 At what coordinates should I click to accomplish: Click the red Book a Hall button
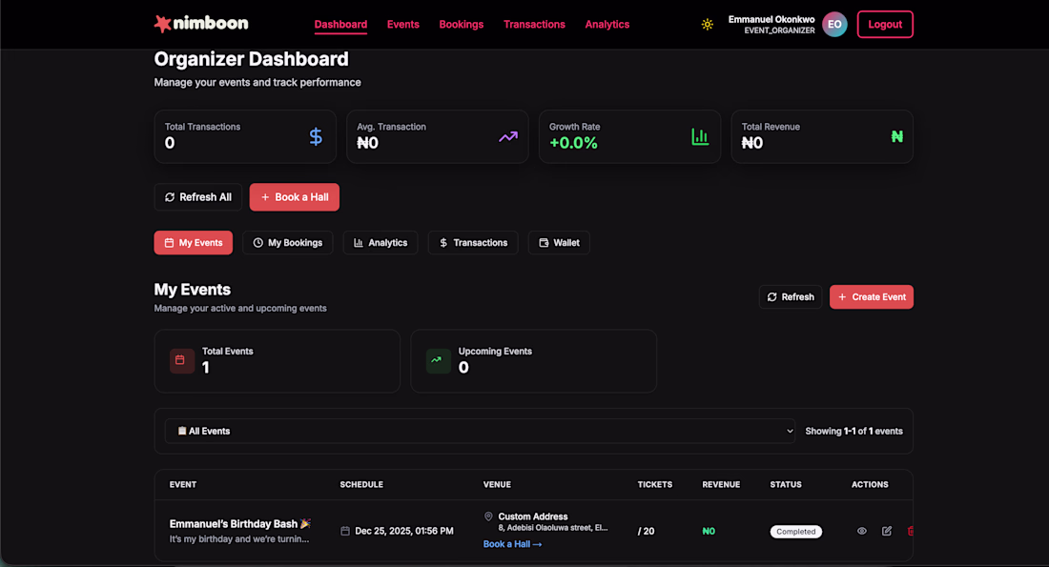click(x=295, y=197)
